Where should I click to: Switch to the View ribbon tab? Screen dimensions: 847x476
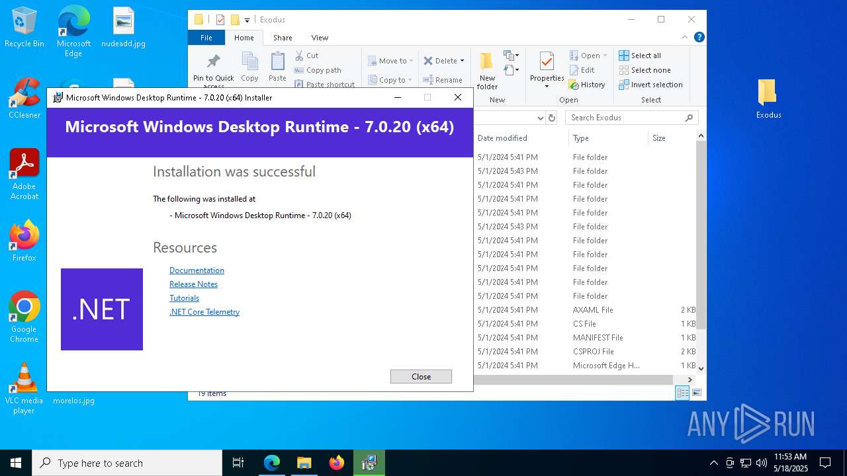pos(320,38)
